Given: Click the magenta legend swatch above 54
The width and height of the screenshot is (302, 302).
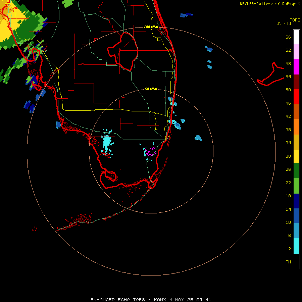Looking at the screenshot, I should [296, 67].
